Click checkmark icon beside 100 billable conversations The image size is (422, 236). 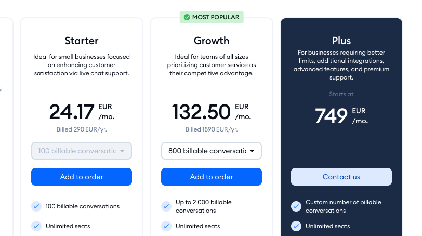[36, 206]
